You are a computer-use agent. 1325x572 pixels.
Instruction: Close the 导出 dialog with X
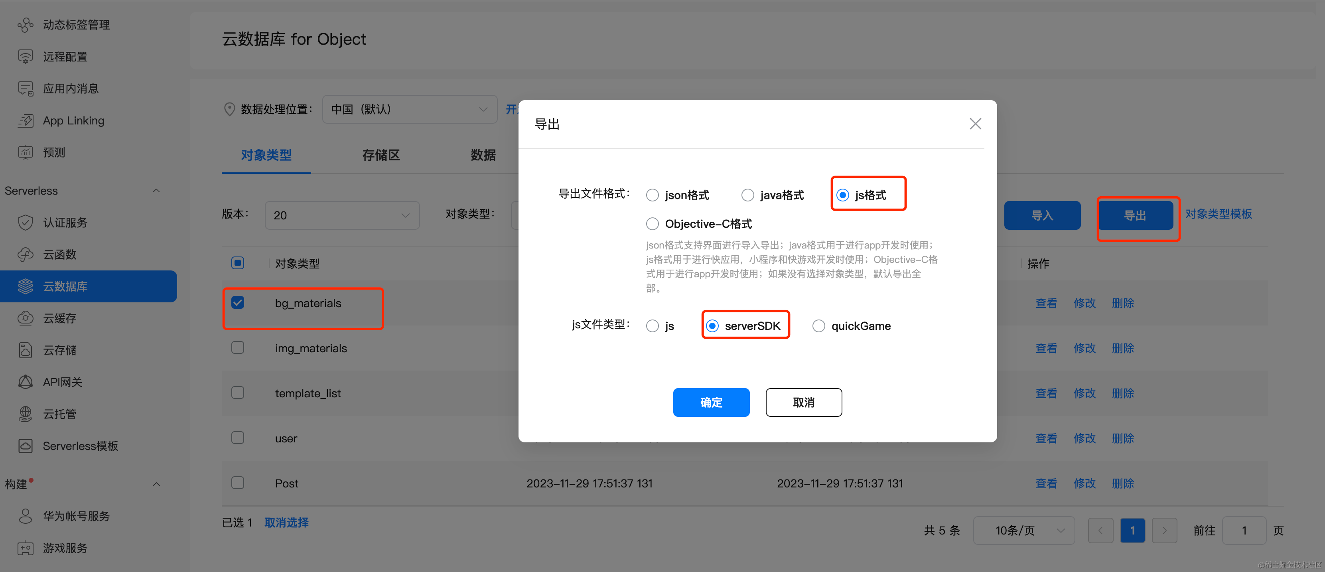click(x=975, y=124)
